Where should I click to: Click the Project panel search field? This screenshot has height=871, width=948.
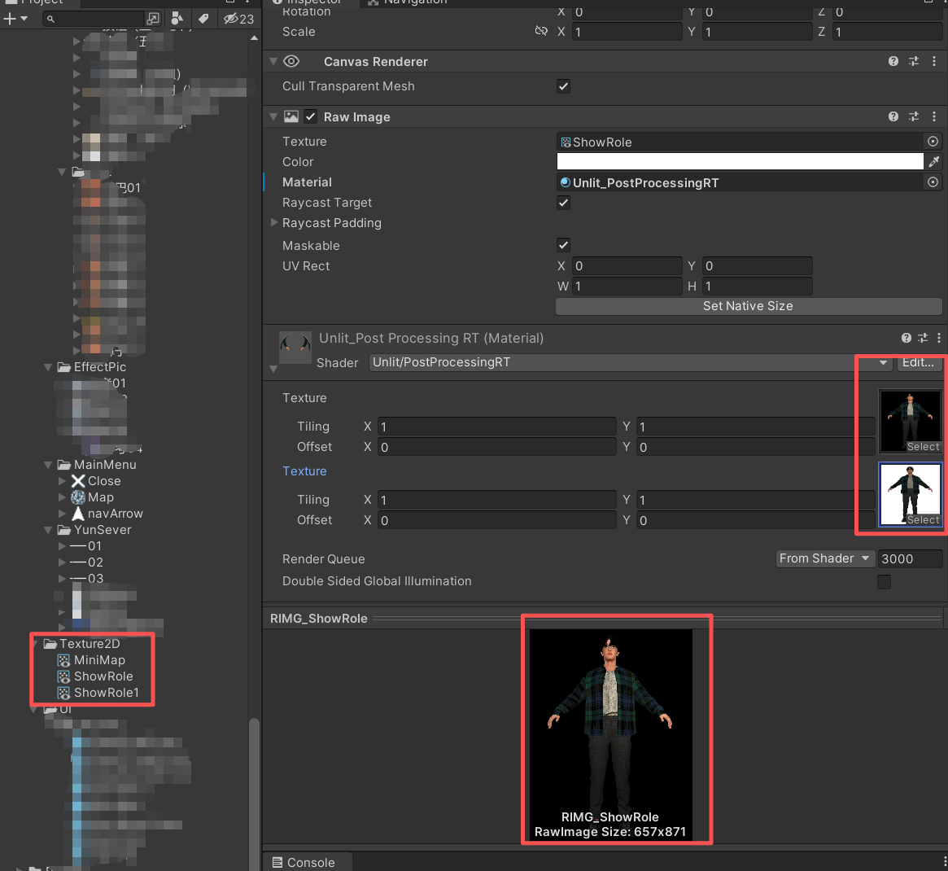[x=94, y=19]
